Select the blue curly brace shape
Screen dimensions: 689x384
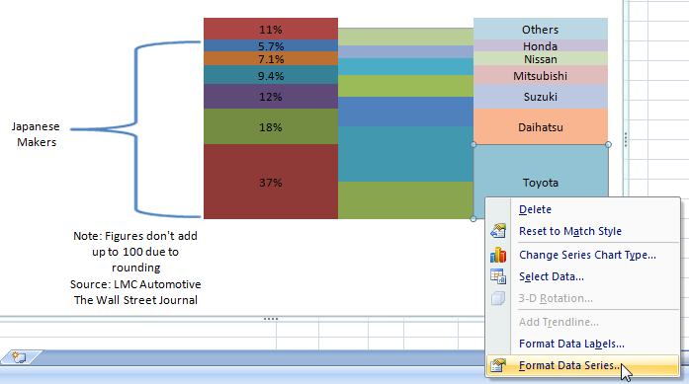[x=136, y=129]
